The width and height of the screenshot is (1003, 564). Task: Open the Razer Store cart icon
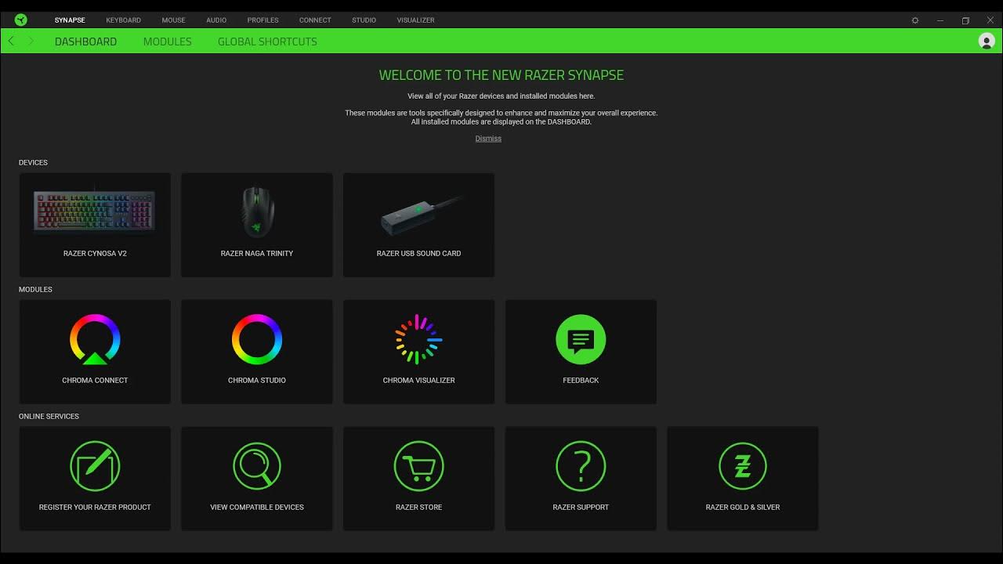click(x=418, y=466)
